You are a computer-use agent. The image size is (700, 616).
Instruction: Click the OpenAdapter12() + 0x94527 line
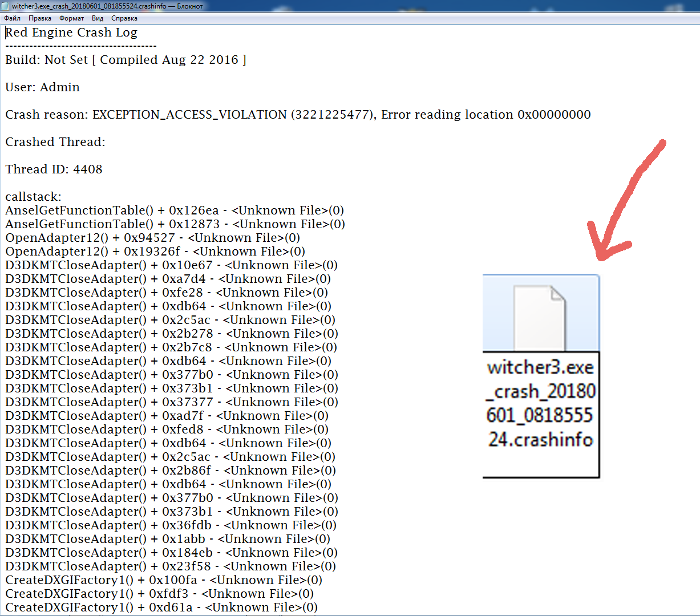coord(152,238)
